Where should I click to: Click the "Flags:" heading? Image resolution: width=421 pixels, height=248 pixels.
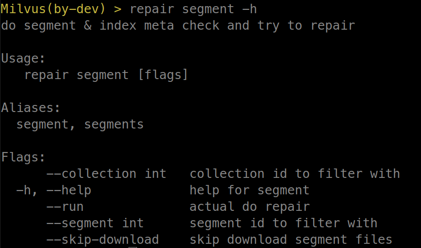click(23, 157)
